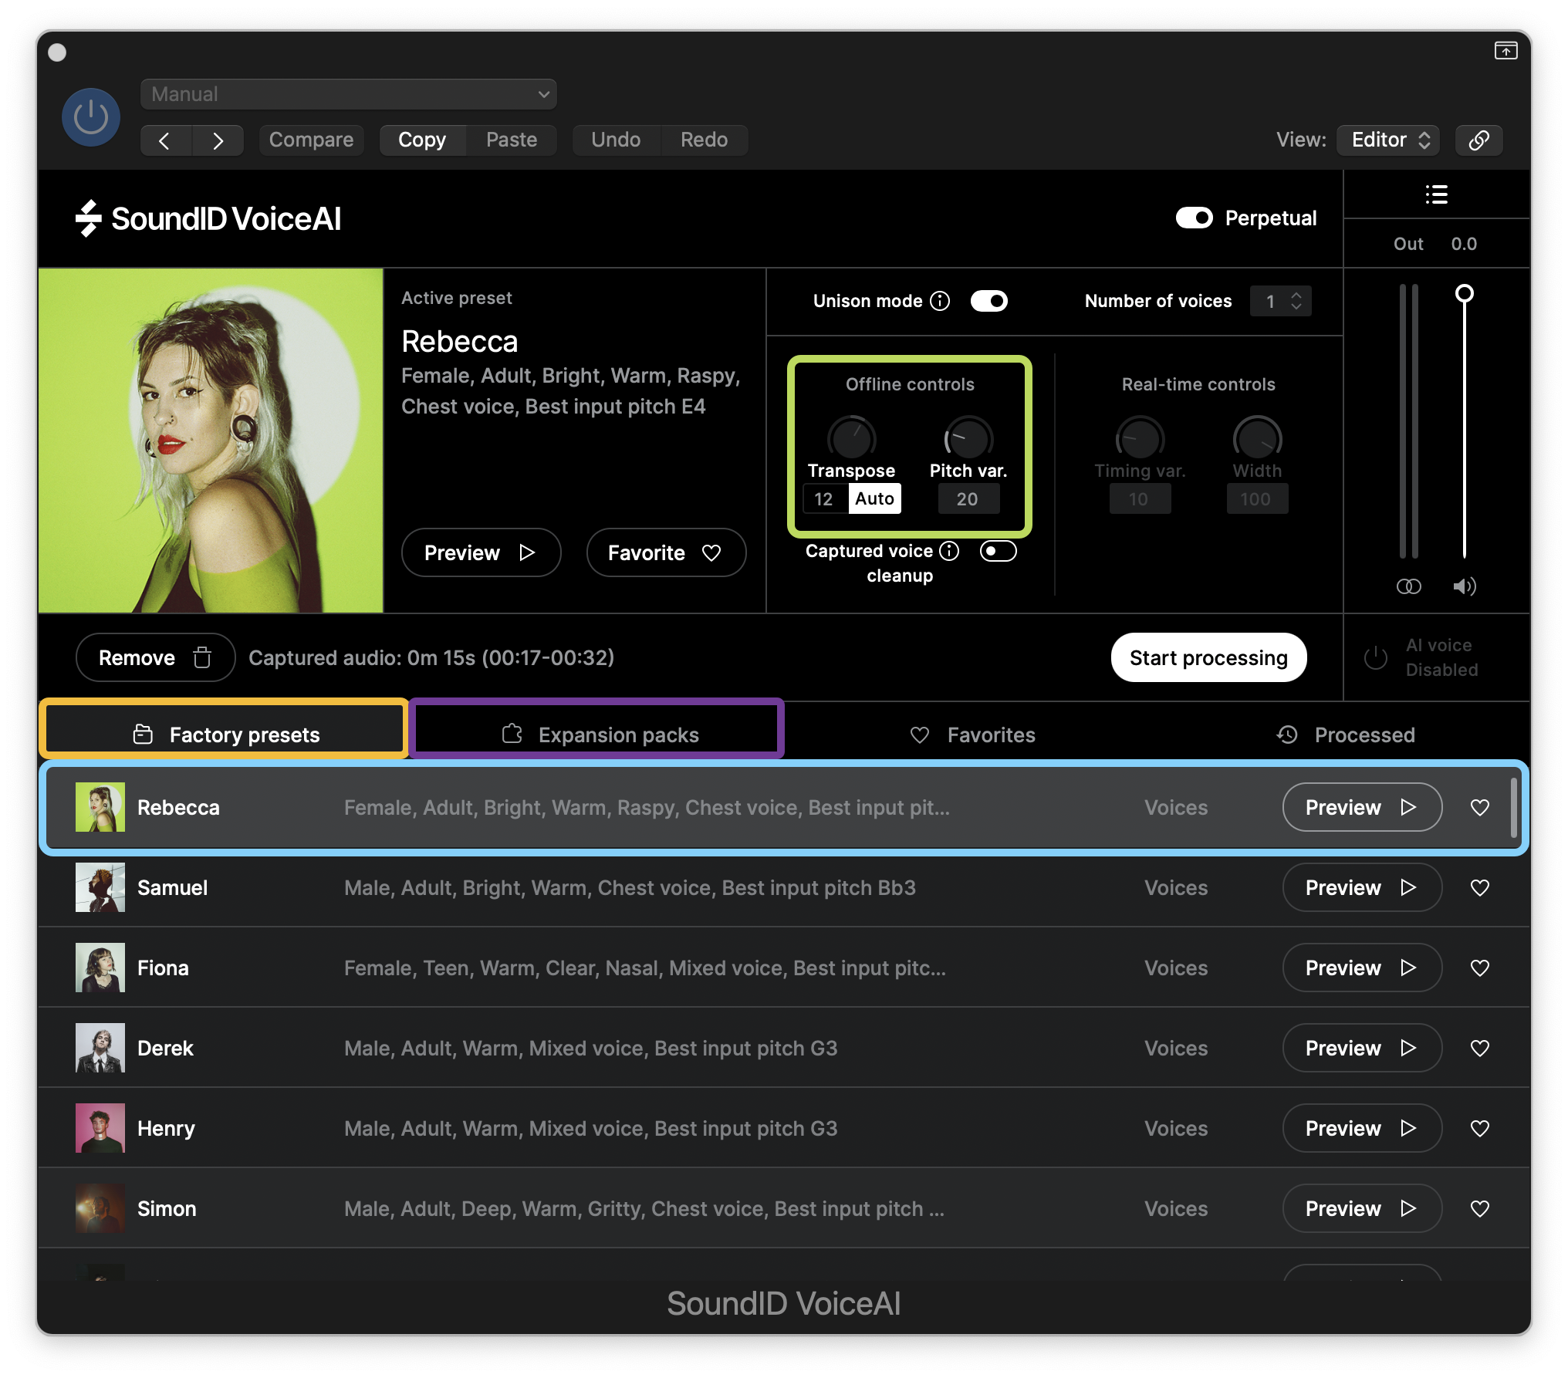1568x1378 pixels.
Task: Click the link icon next to View selector
Action: (x=1478, y=140)
